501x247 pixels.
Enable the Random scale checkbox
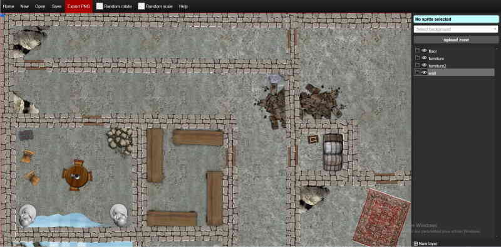(142, 6)
